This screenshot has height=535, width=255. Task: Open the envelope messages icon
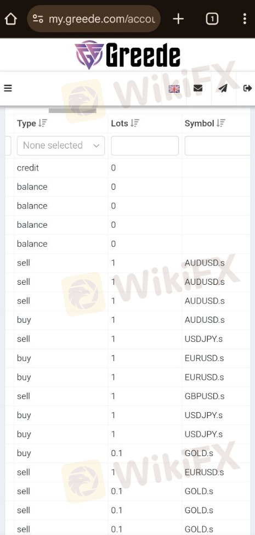198,88
